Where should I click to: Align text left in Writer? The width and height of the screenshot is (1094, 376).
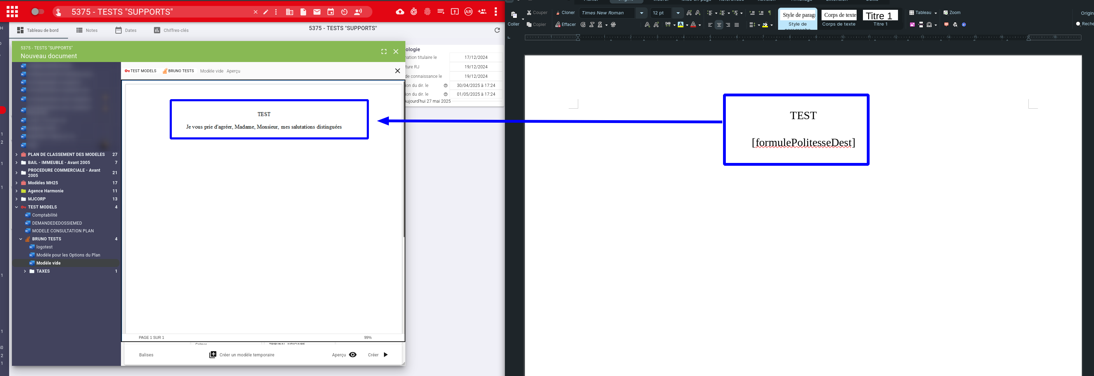click(x=710, y=25)
